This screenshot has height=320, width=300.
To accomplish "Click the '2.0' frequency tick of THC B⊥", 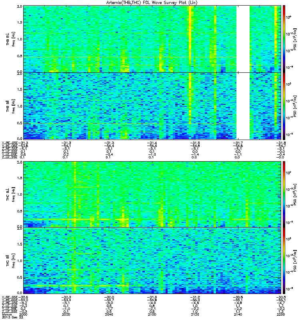I will coord(20,162).
